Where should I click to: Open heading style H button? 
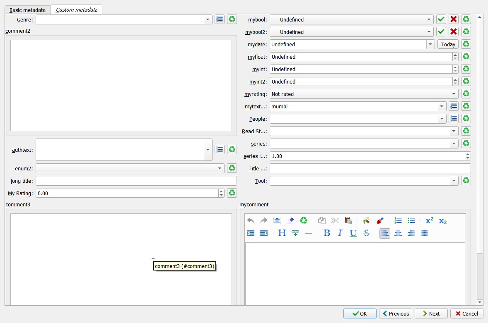click(282, 233)
